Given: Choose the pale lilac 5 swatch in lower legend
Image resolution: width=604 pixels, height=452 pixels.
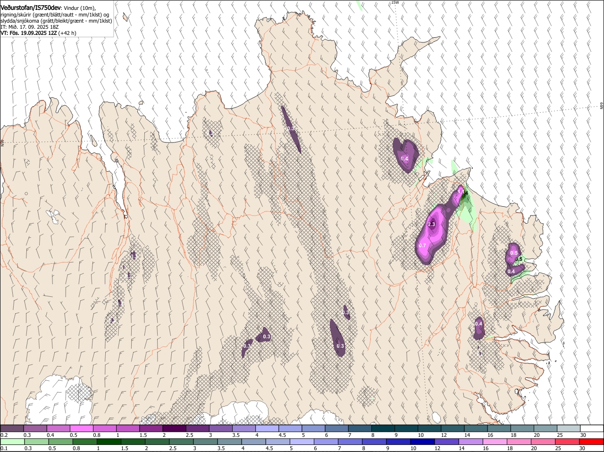Looking at the screenshot, I should tap(302, 442).
